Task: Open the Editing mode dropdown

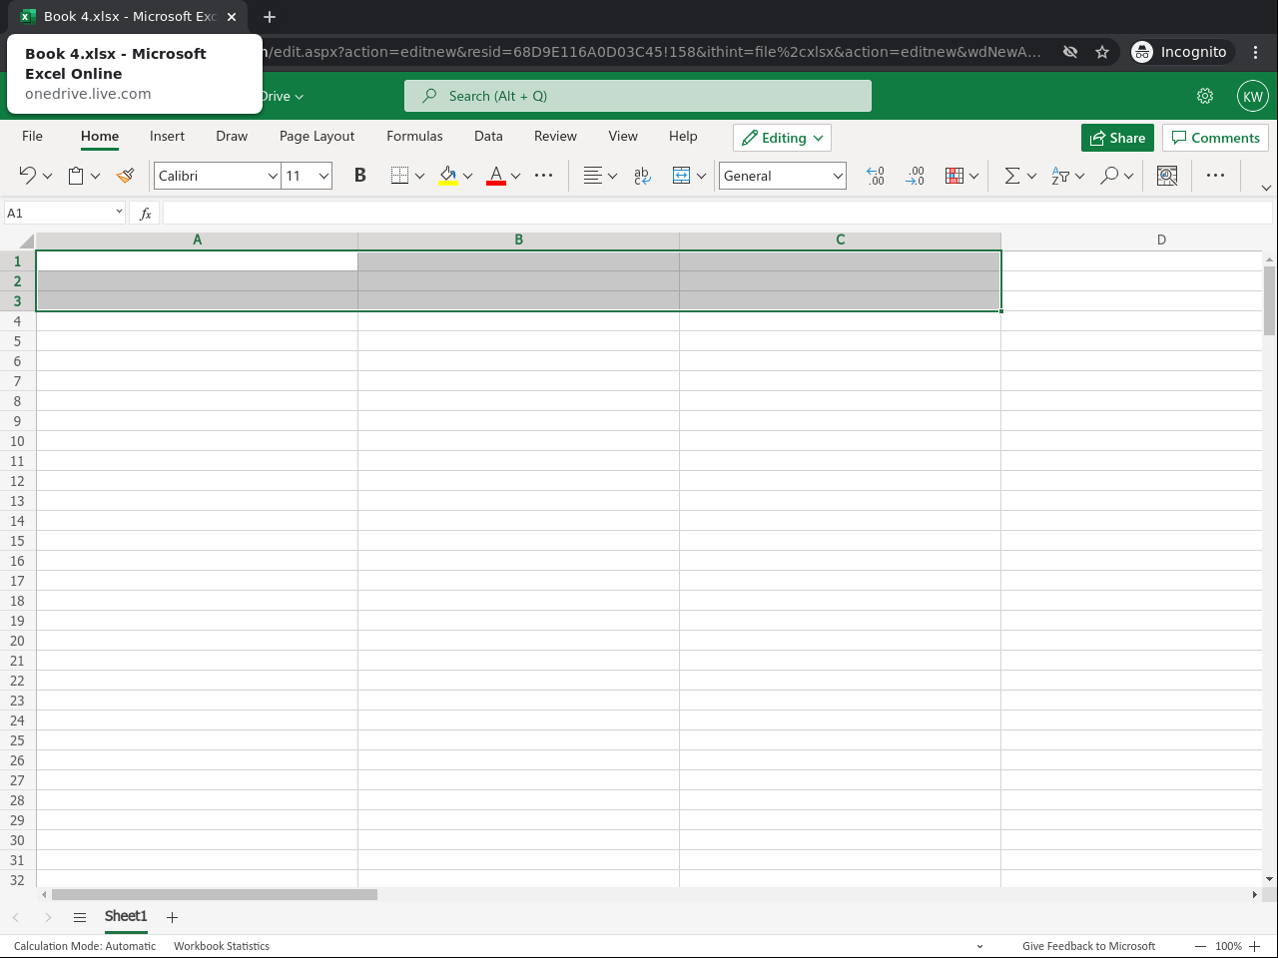Action: 782,138
